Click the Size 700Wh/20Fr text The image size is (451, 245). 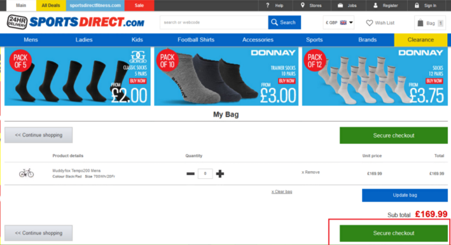(100, 176)
